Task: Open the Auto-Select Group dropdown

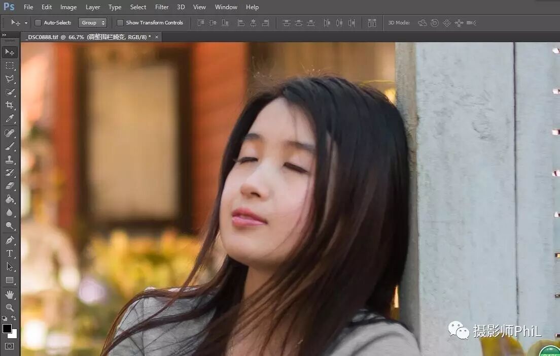Action: [93, 23]
